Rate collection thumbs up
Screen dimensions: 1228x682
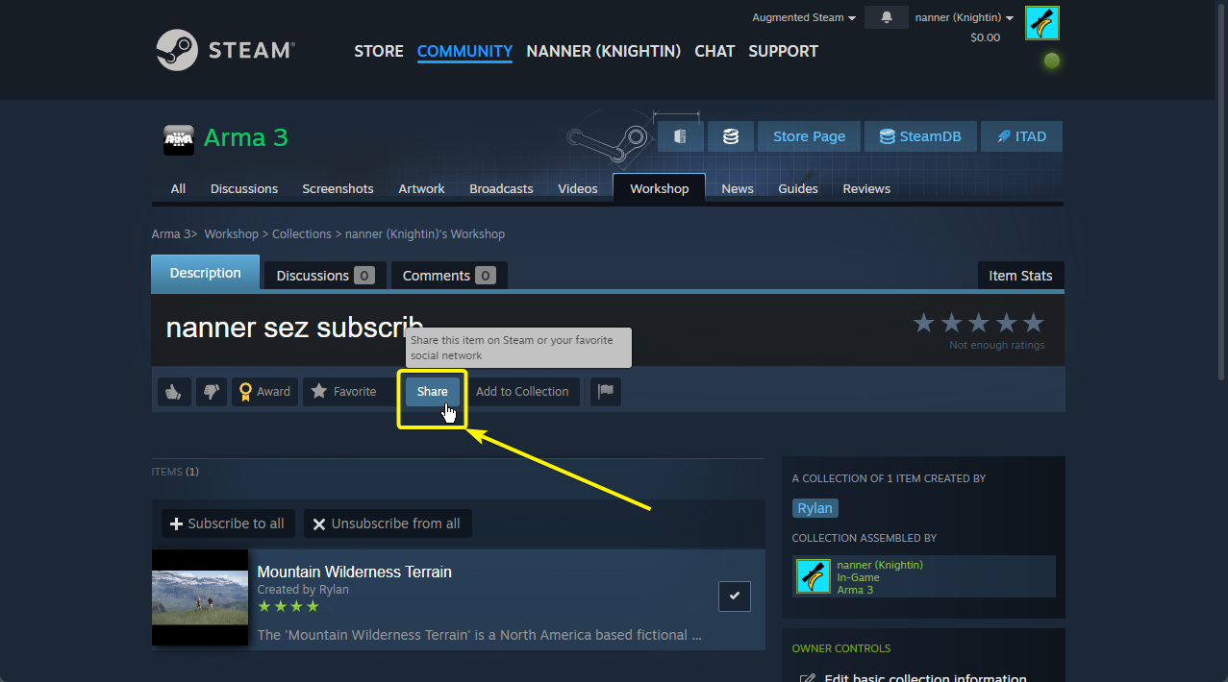tap(174, 391)
